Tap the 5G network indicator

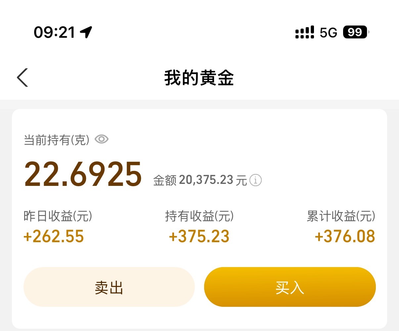pyautogui.click(x=328, y=32)
